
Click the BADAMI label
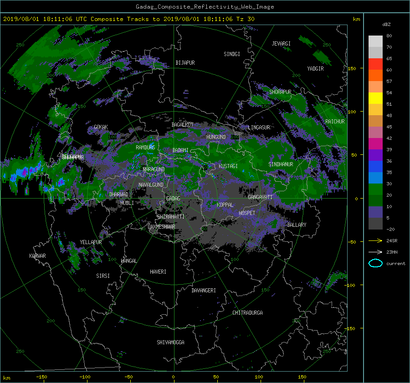click(180, 150)
